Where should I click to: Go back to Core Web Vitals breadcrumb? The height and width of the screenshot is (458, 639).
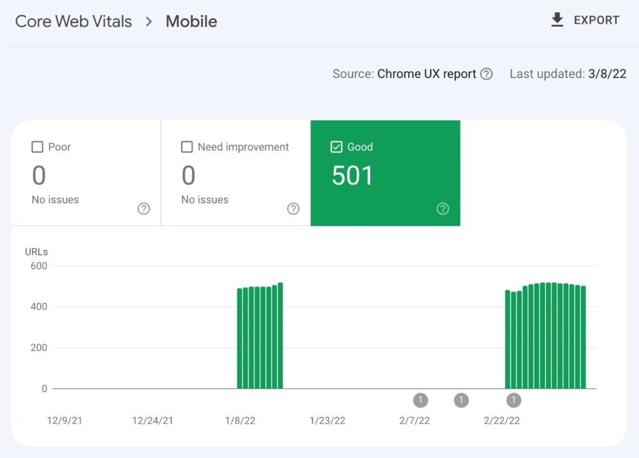tap(74, 21)
